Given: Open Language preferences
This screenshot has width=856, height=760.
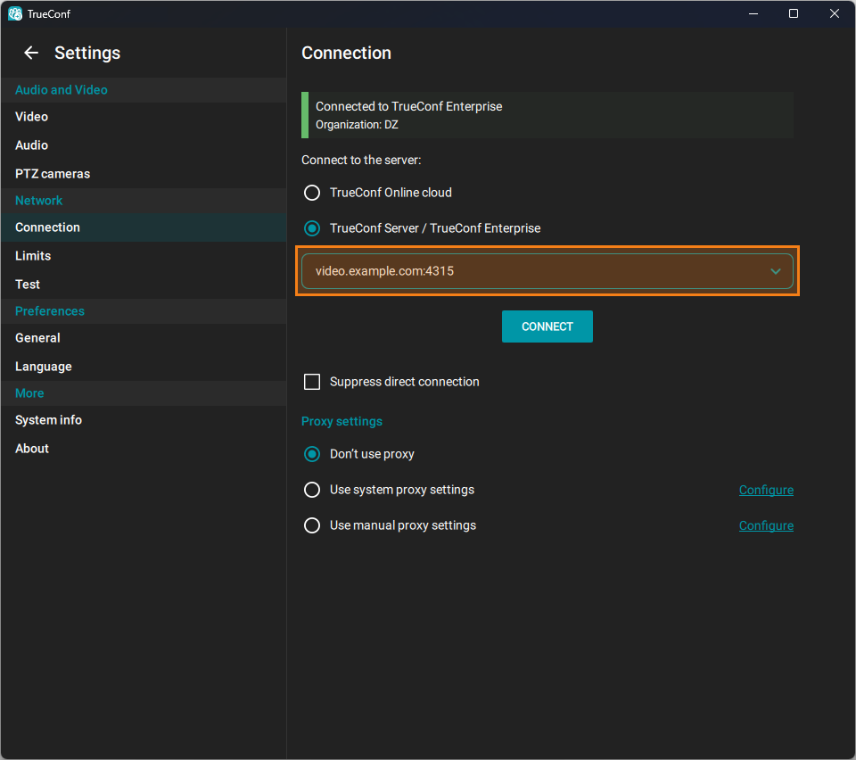Looking at the screenshot, I should [x=144, y=367].
